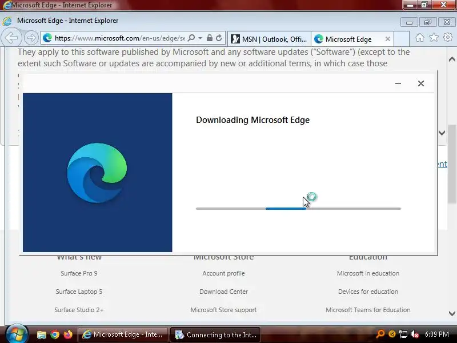
Task: Minimize the Edge installer dialog
Action: click(398, 83)
